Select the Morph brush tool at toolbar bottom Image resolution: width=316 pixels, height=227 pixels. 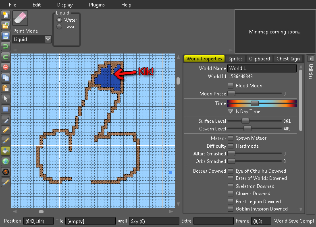pyautogui.click(x=6, y=182)
